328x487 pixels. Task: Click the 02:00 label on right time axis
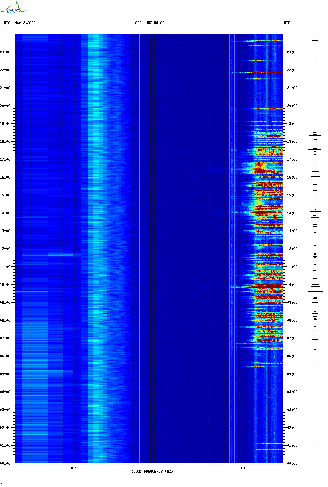click(292, 428)
